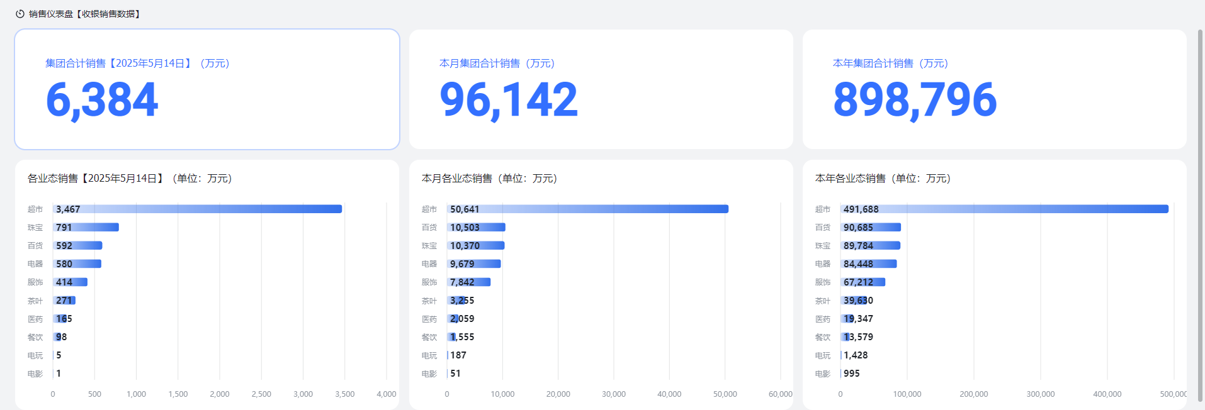Click the 珠宝 bar showing 791
Image resolution: width=1205 pixels, height=410 pixels.
(86, 227)
